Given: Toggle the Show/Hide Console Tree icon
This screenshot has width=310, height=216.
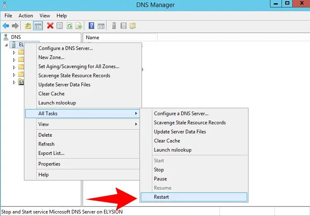Looking at the screenshot, I should (38, 26).
